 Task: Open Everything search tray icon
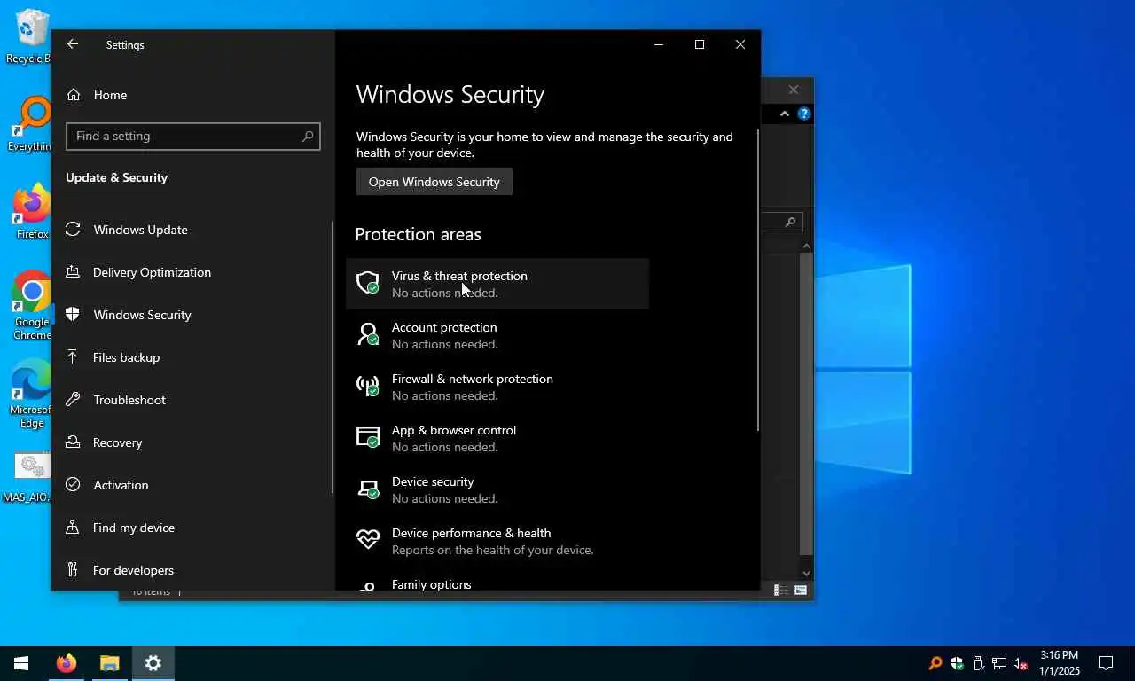coord(935,663)
